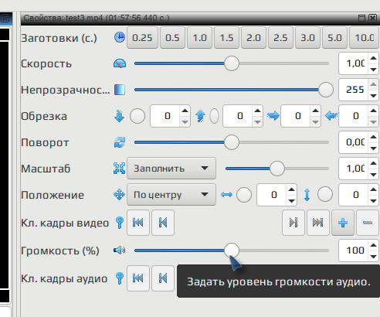
Task: Toggle the crop-bottom oval keyframe button
Action: tap(214, 116)
